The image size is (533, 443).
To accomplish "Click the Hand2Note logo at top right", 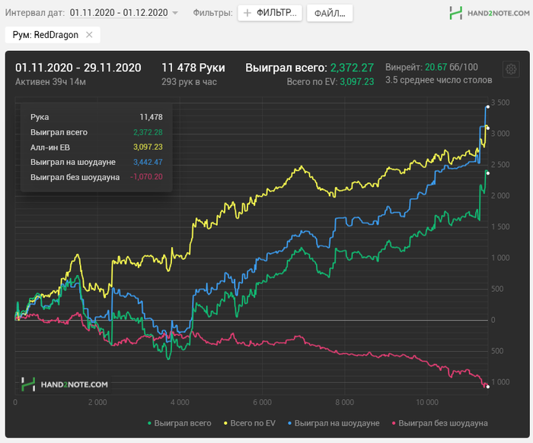I will coord(489,13).
